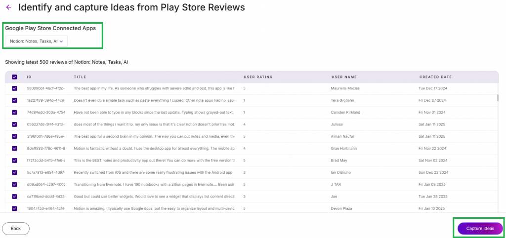Viewport: 506px width, 238px height.
Task: Click the Created Date column header
Action: (x=435, y=77)
